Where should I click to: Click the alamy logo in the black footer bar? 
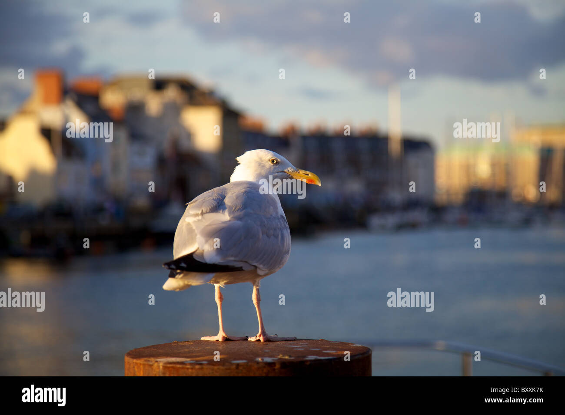click(x=44, y=395)
